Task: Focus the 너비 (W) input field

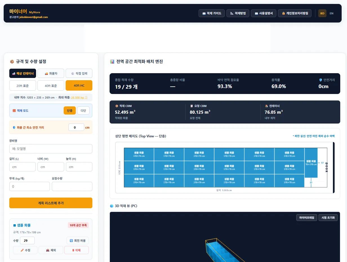Action: click(x=51, y=167)
